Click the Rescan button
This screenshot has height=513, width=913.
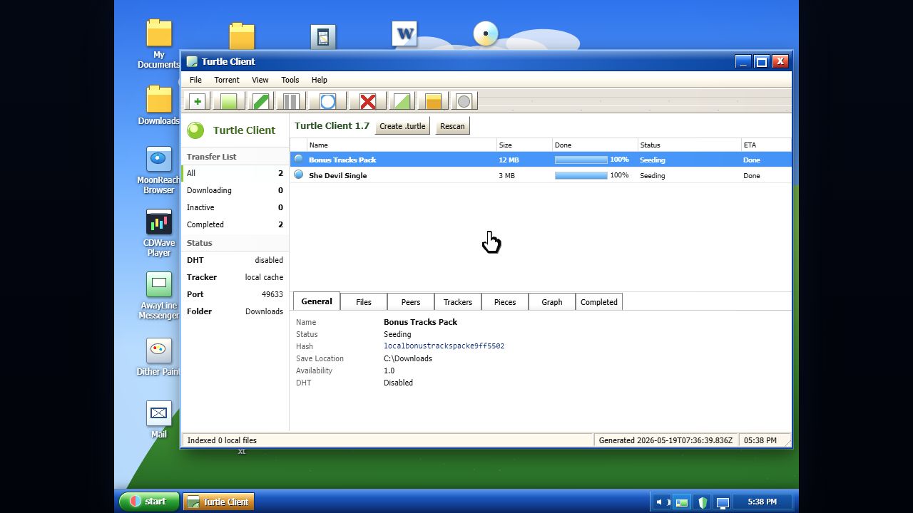pos(452,126)
